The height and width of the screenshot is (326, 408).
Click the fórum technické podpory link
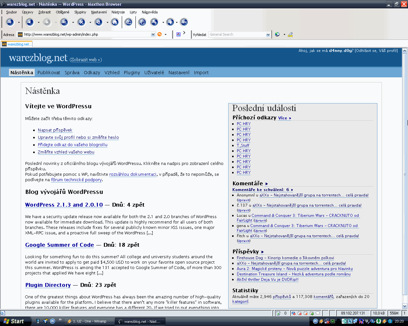tap(76, 180)
